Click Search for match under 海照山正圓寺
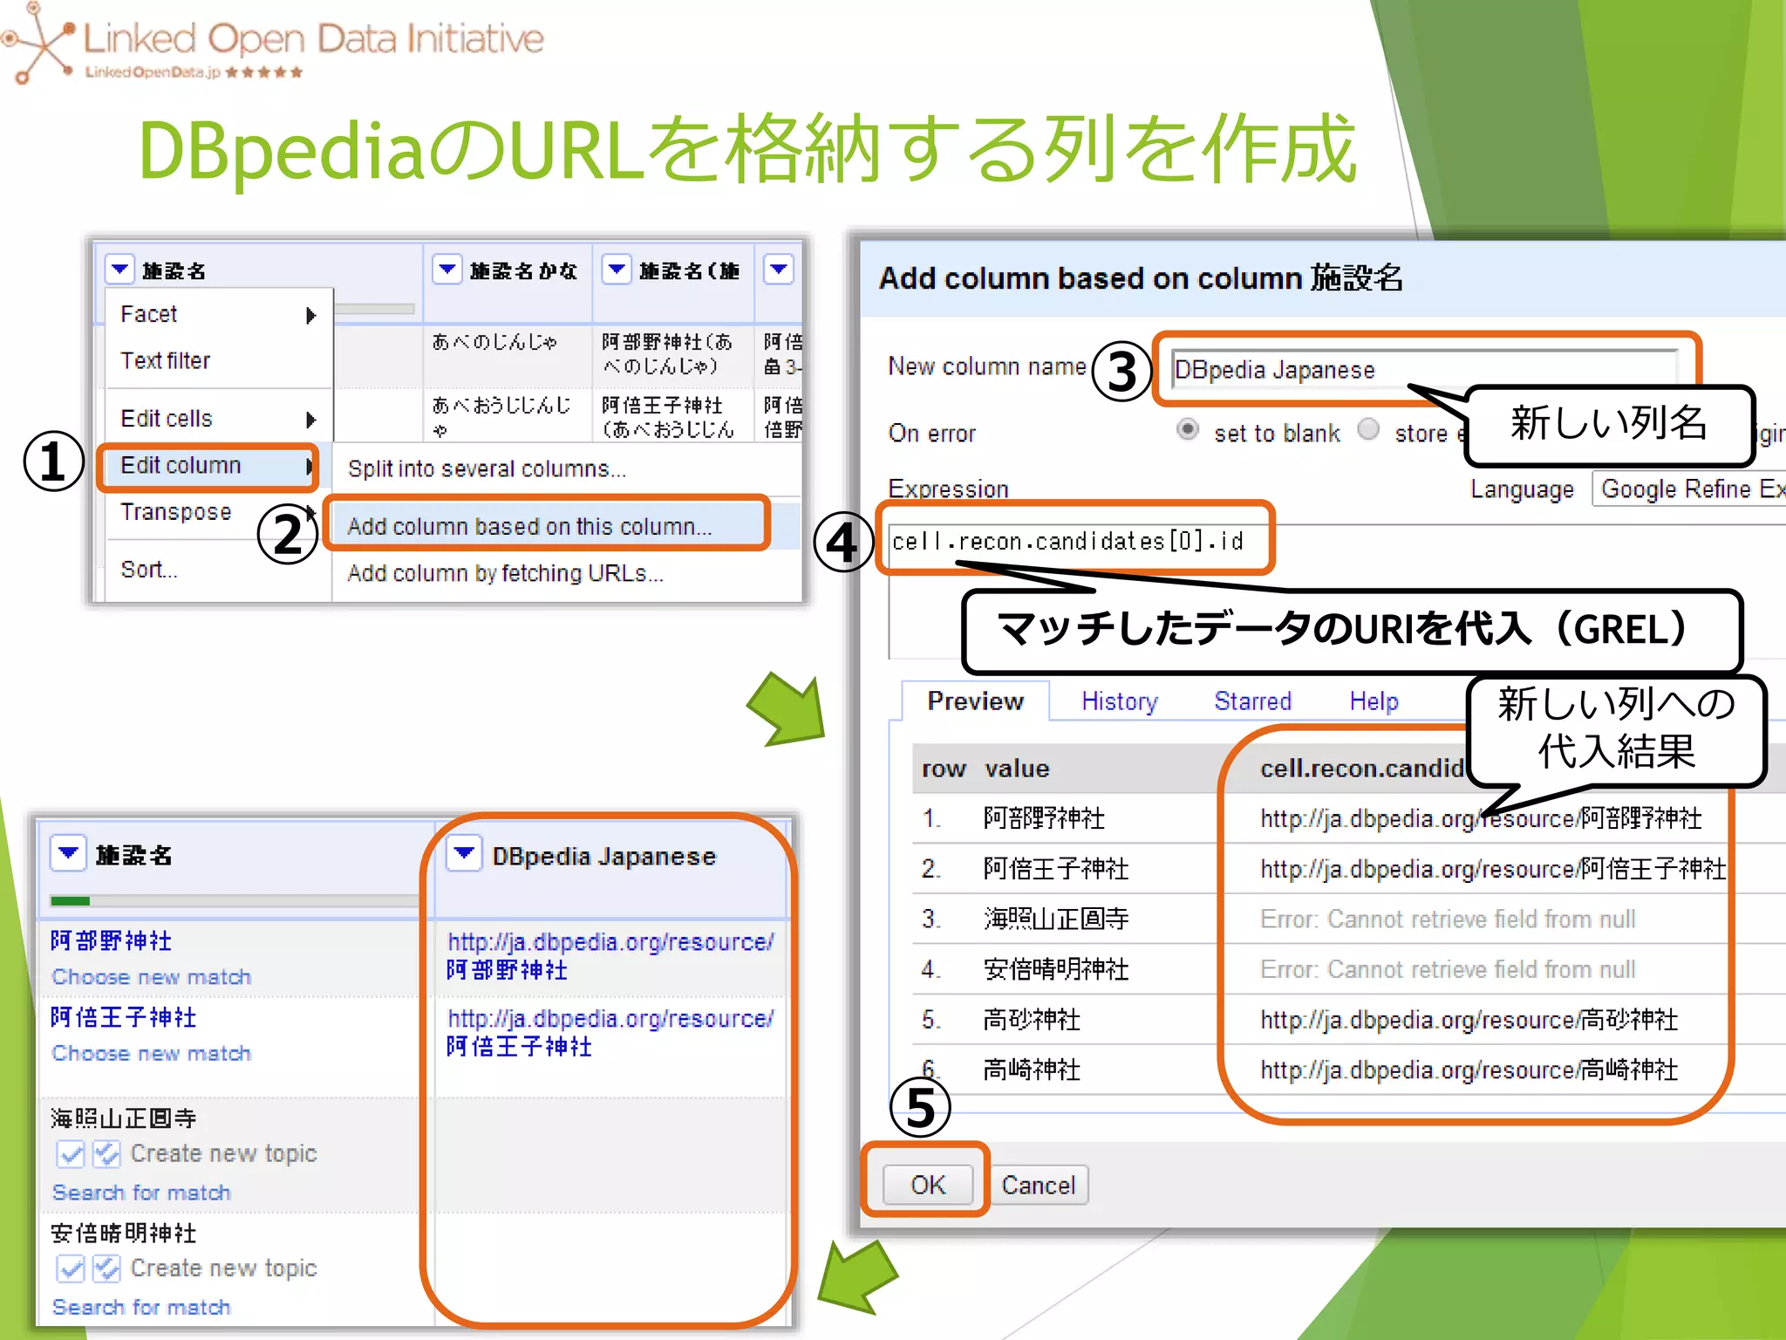Viewport: 1786px width, 1340px height. pyautogui.click(x=141, y=1193)
